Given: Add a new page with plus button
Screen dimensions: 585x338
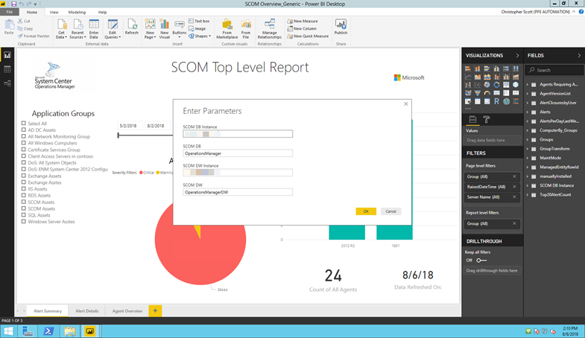Looking at the screenshot, I should point(155,310).
